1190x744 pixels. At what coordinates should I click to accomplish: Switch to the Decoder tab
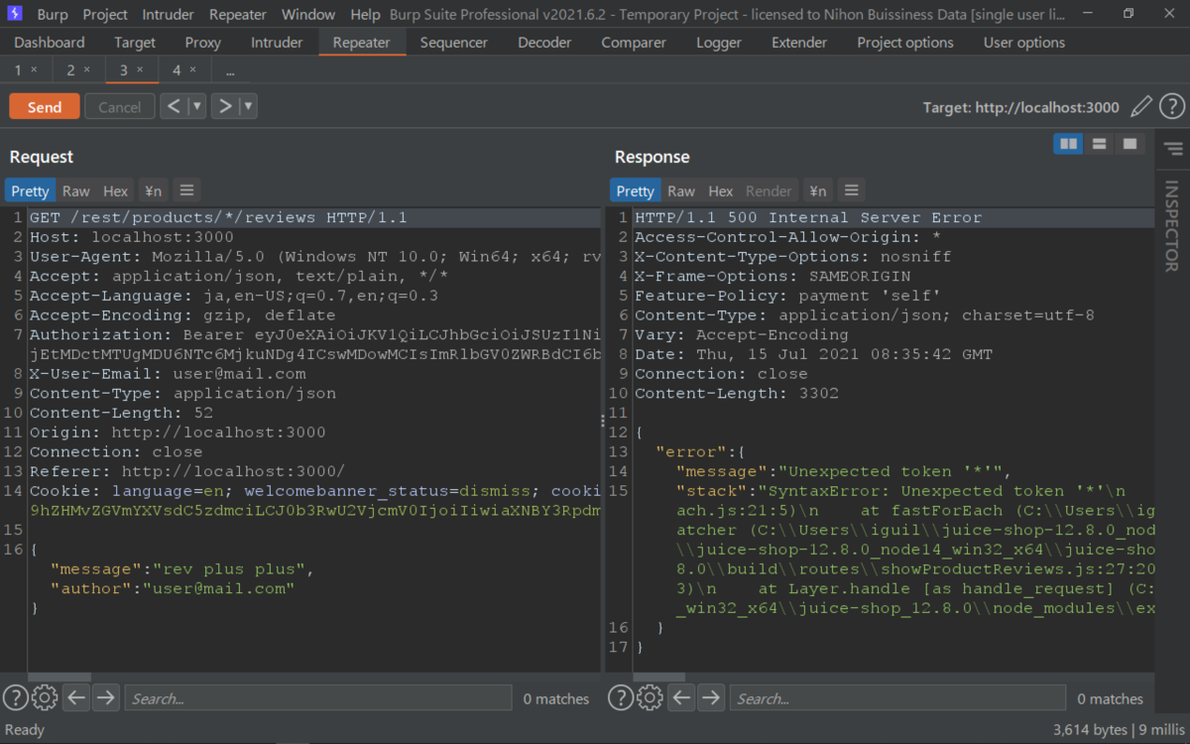[x=544, y=43]
